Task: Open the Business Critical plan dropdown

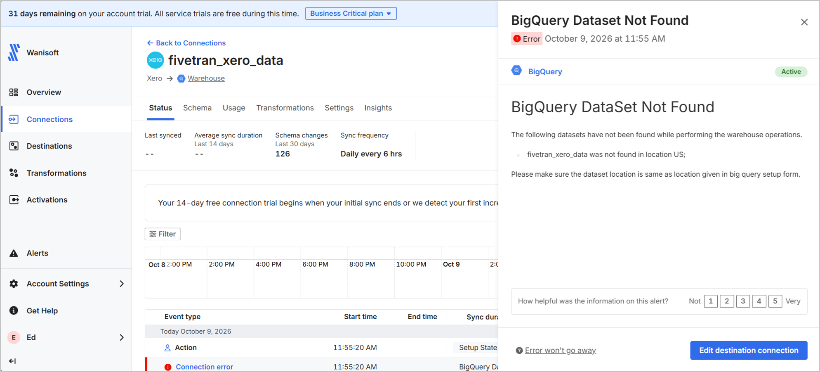Action: [351, 14]
